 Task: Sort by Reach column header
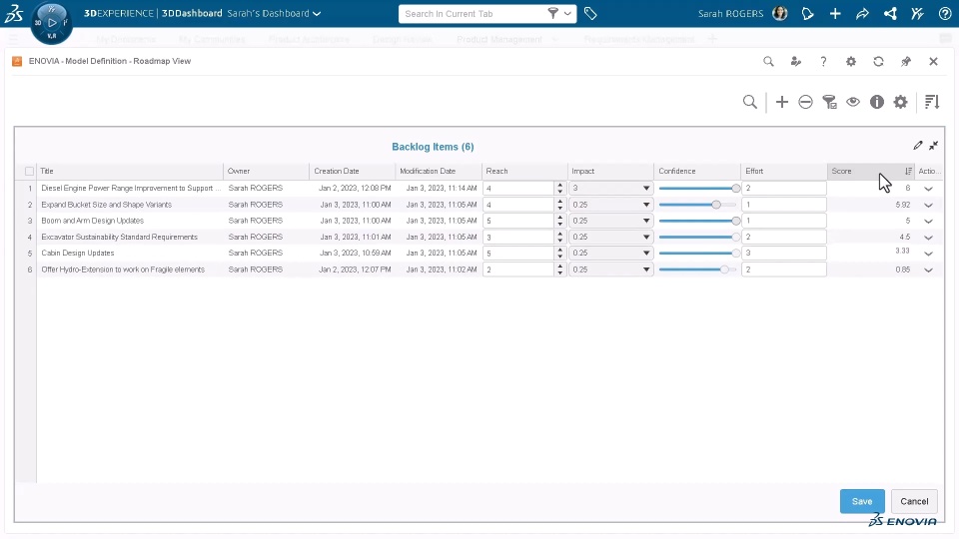524,171
